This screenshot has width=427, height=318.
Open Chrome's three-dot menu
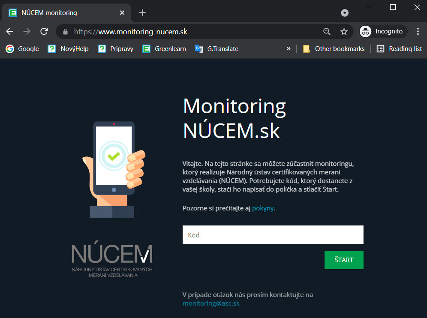point(418,32)
